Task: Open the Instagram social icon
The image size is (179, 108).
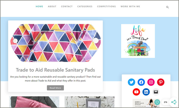Action: point(151,82)
